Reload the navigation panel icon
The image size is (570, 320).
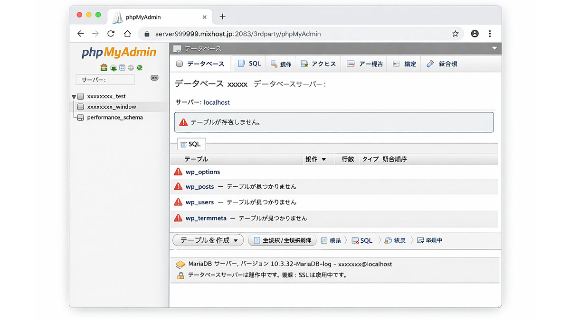[139, 68]
